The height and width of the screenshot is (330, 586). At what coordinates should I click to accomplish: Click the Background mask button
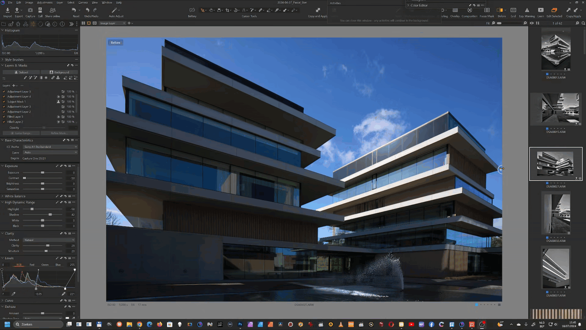click(59, 72)
